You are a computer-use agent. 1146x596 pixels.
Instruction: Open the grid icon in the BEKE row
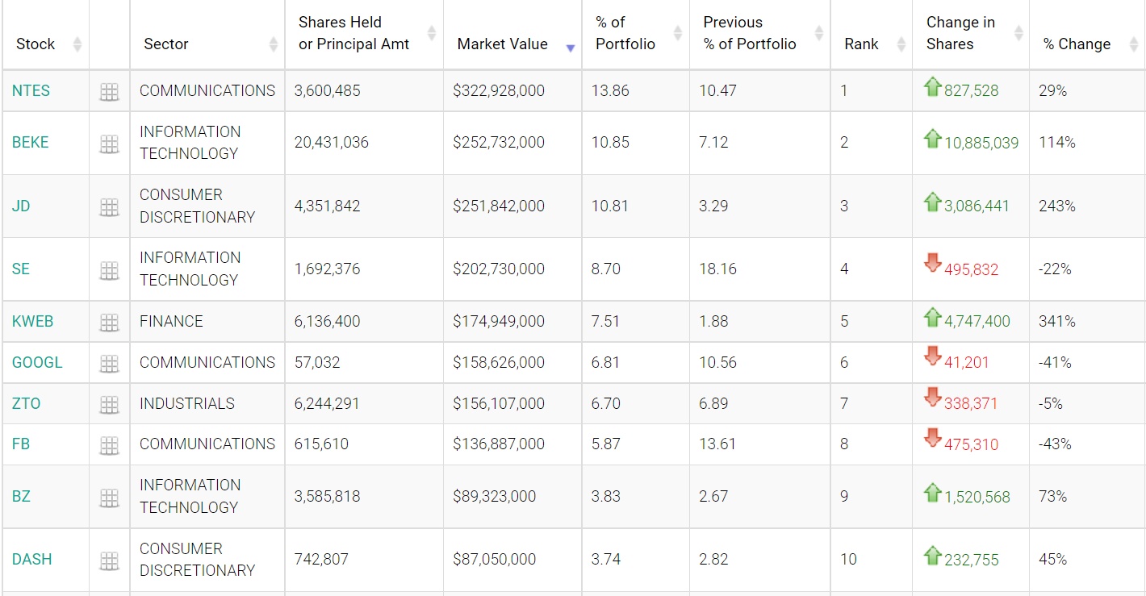click(109, 144)
